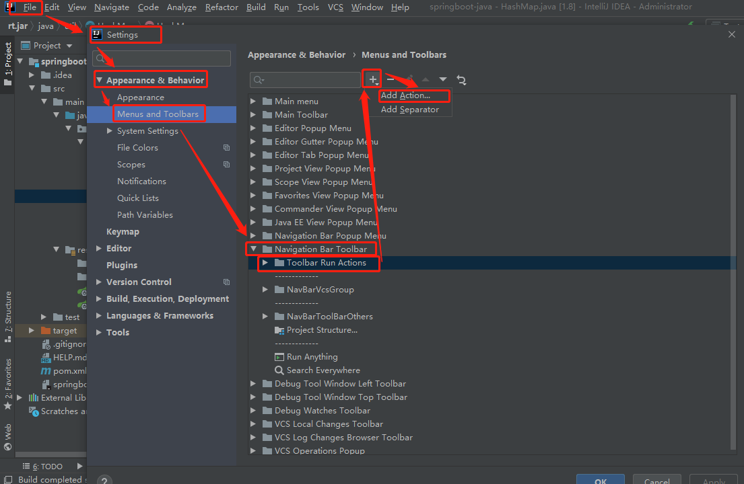Screen dimensions: 744x484
Task: Collapse the Appearance & Behavior section
Action: click(99, 81)
